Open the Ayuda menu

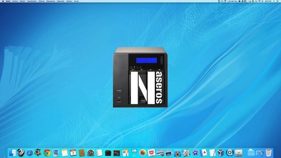pyautogui.click(x=76, y=1)
